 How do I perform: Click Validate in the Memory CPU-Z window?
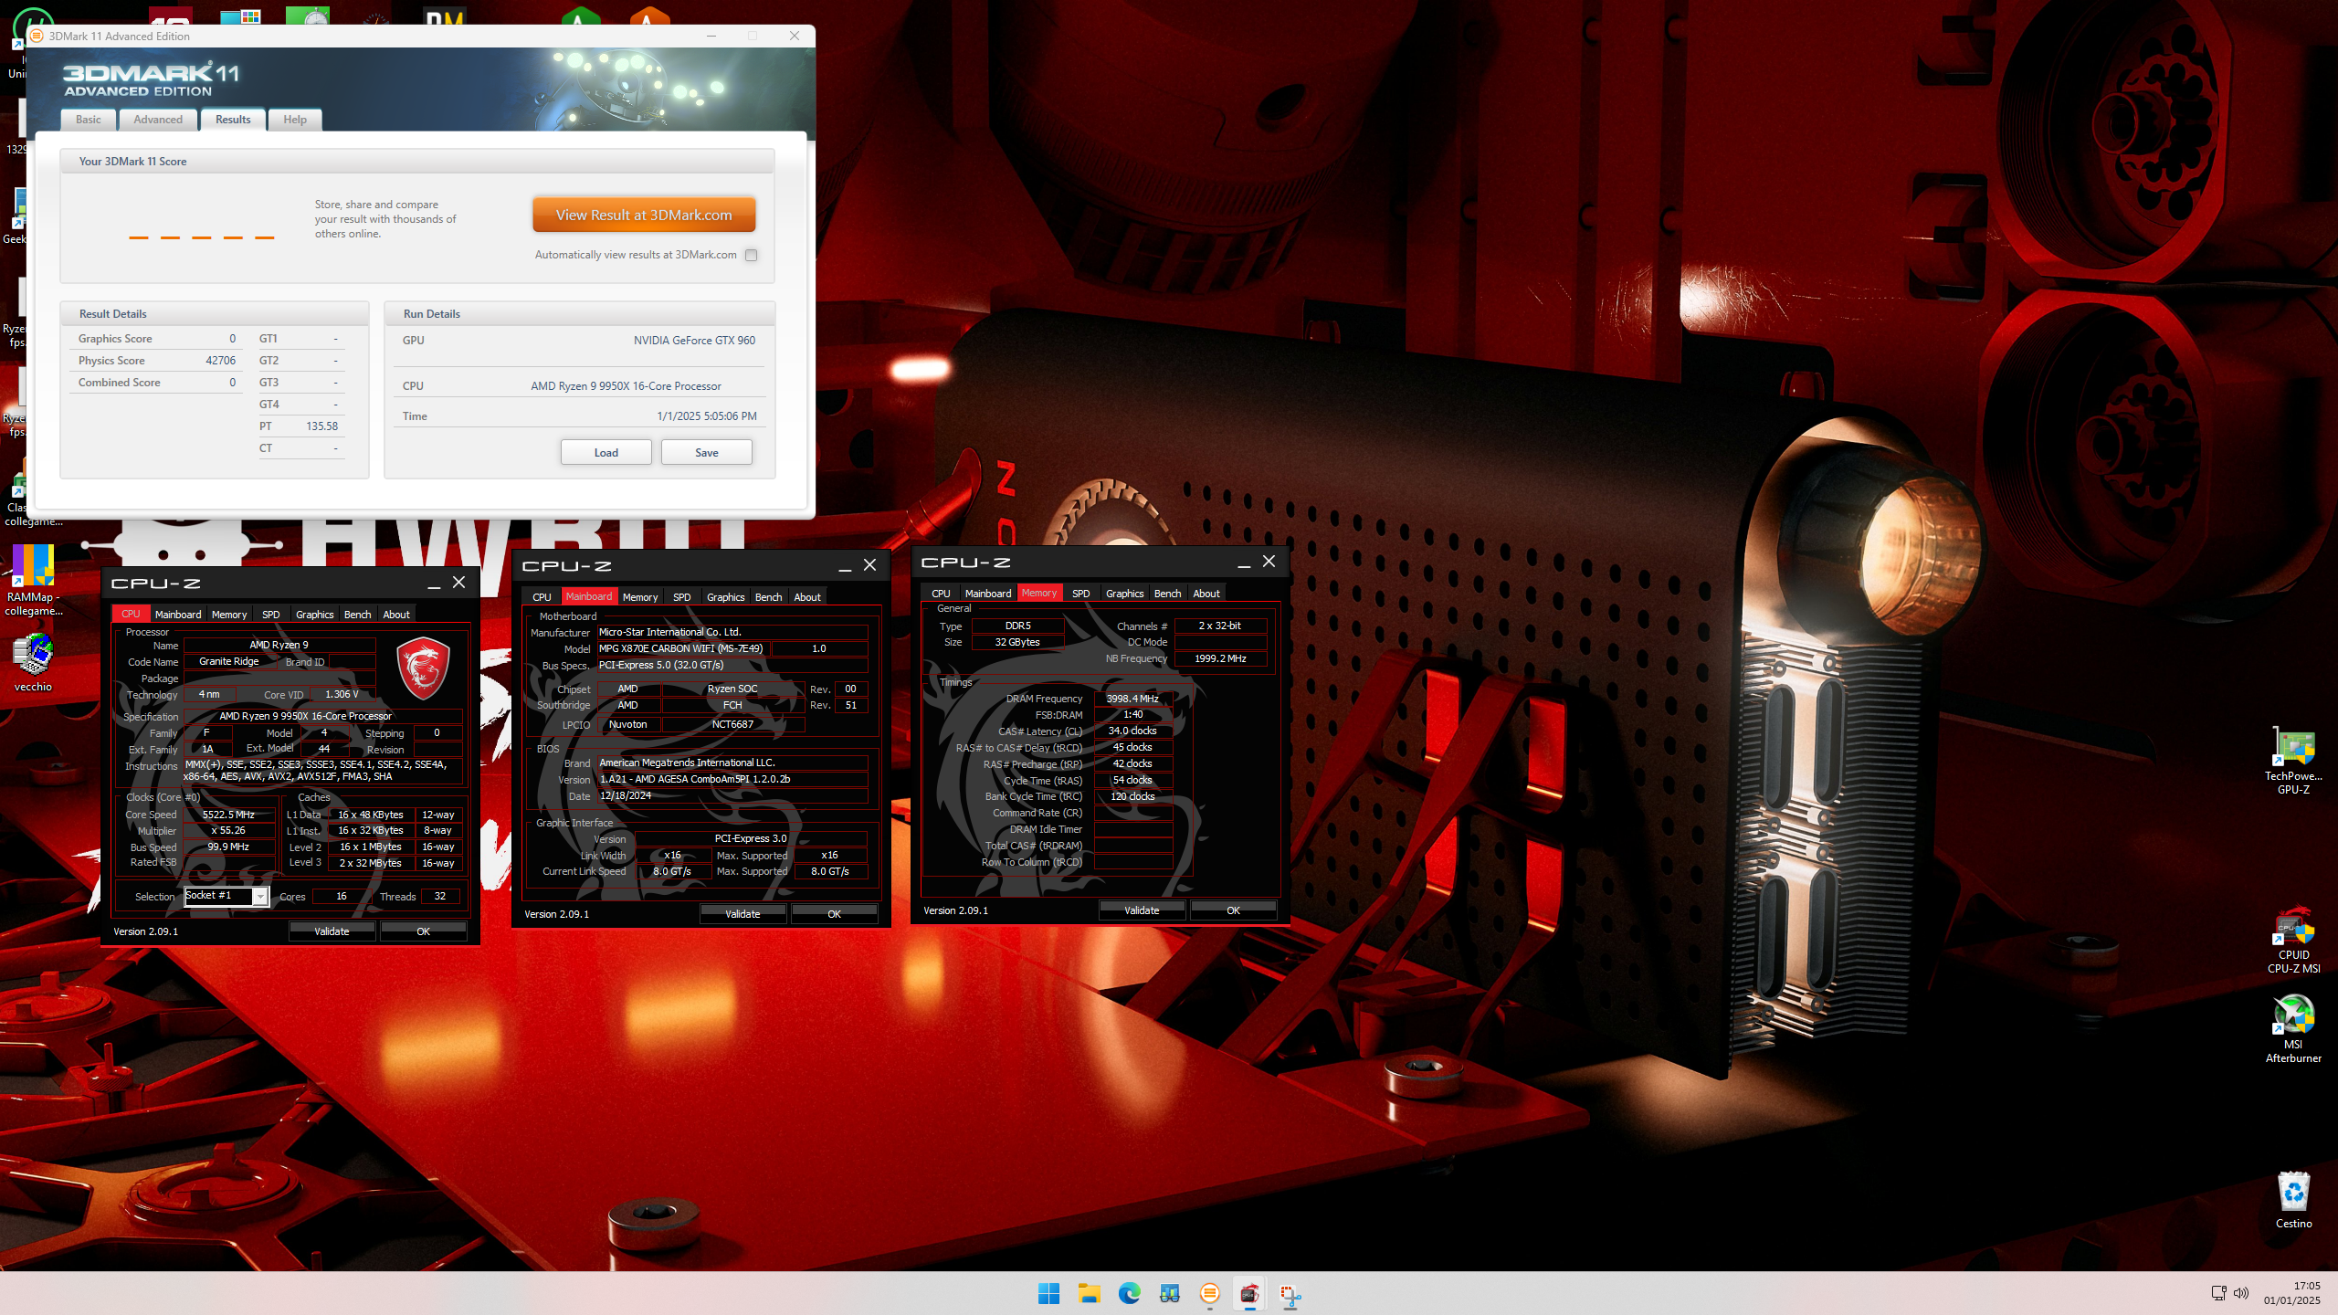point(1142,910)
